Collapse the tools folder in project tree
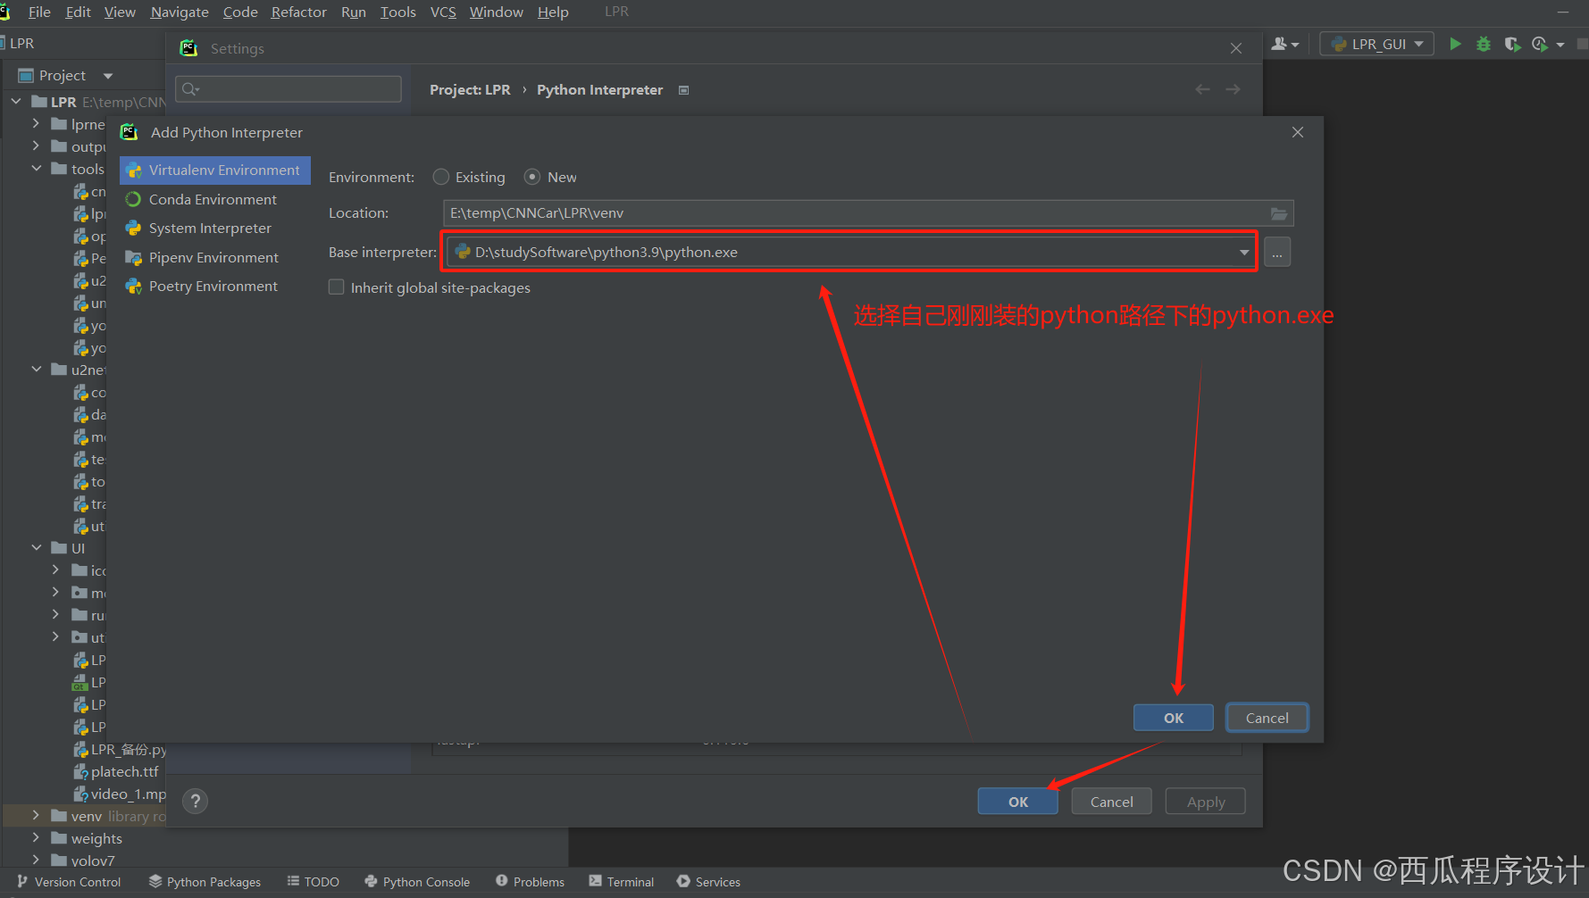Image resolution: width=1589 pixels, height=898 pixels. coord(37,168)
